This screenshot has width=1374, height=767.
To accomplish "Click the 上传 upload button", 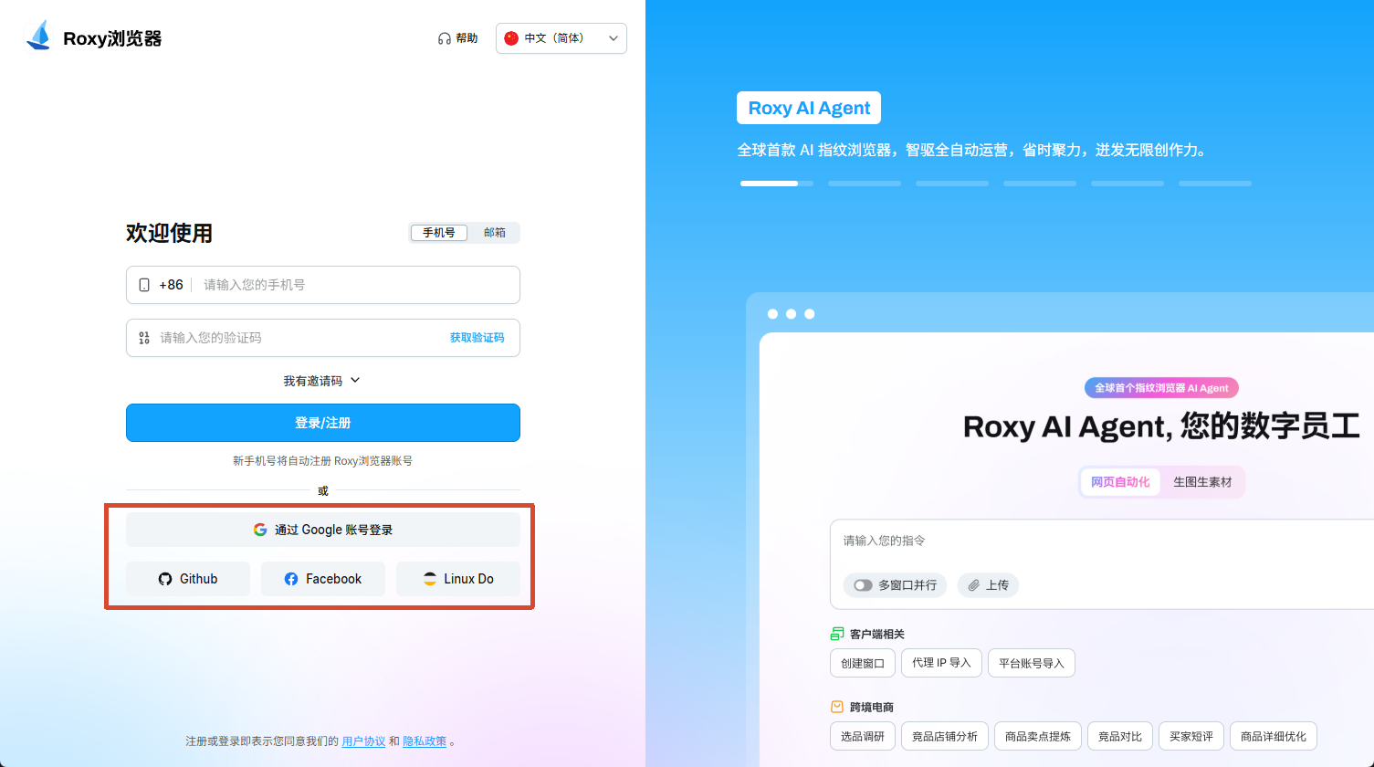I will pos(988,585).
